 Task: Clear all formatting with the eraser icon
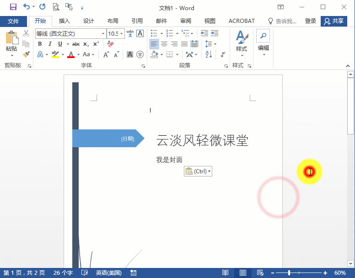click(110, 44)
